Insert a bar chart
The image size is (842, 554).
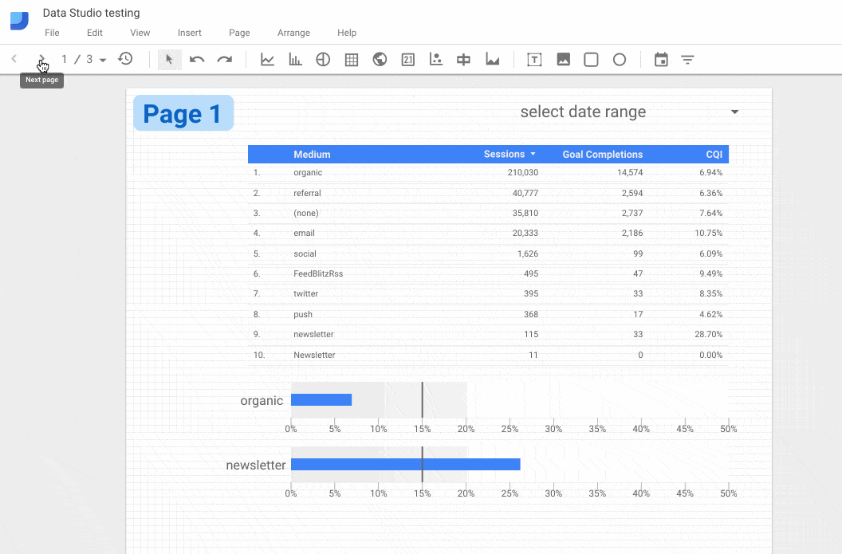(295, 58)
